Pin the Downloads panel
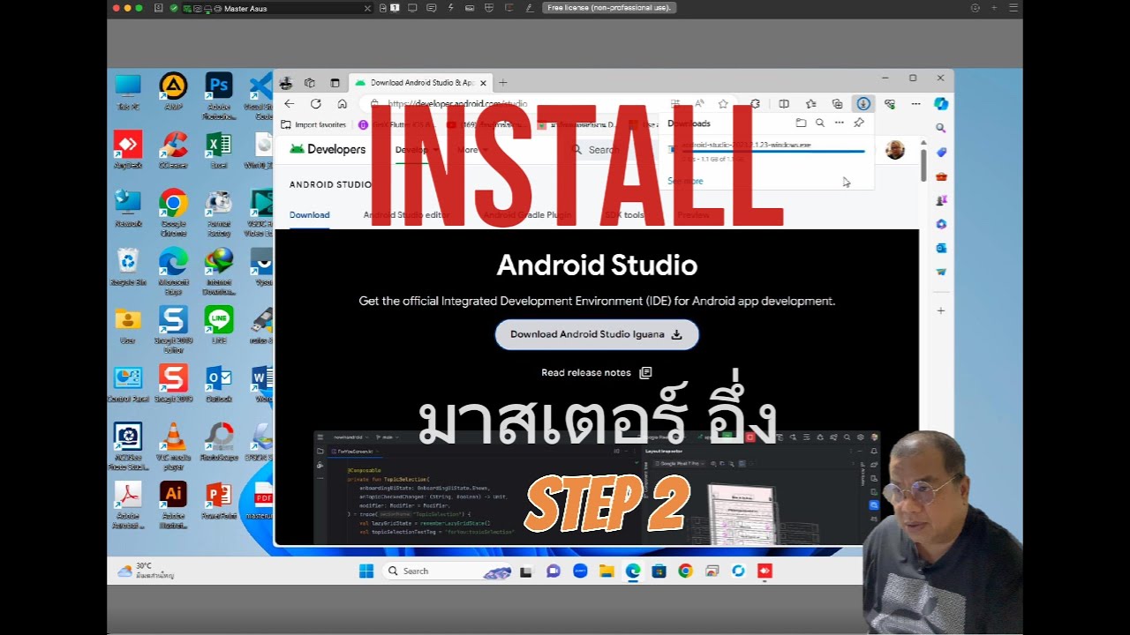Screen dimensions: 1130x635 coord(859,123)
